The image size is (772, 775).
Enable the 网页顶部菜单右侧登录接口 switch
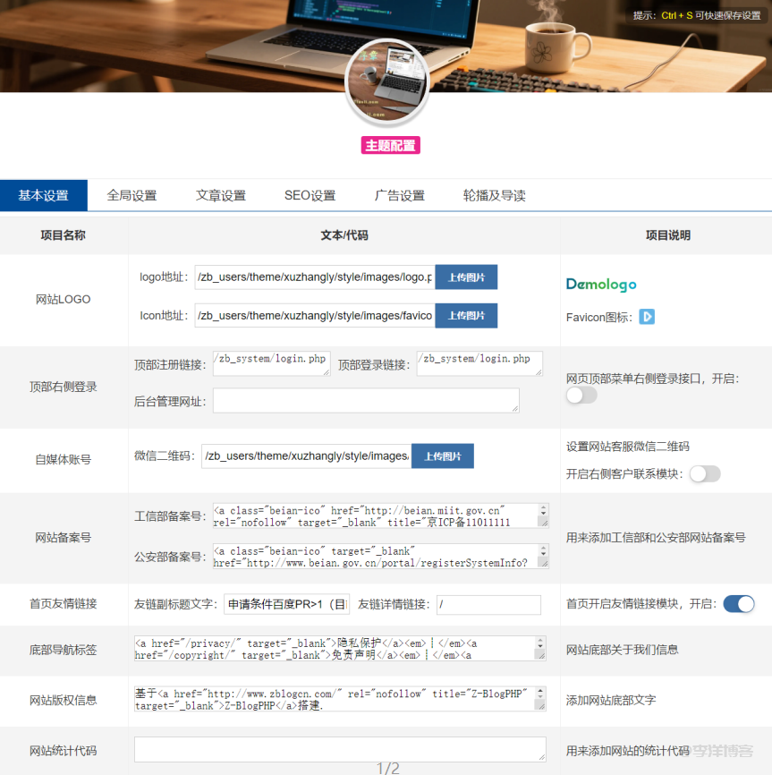[581, 395]
